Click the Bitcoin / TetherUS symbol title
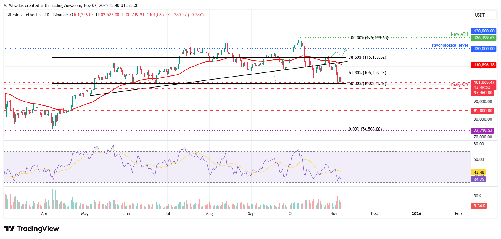Viewport: 501px width, 239px height. 23,15
